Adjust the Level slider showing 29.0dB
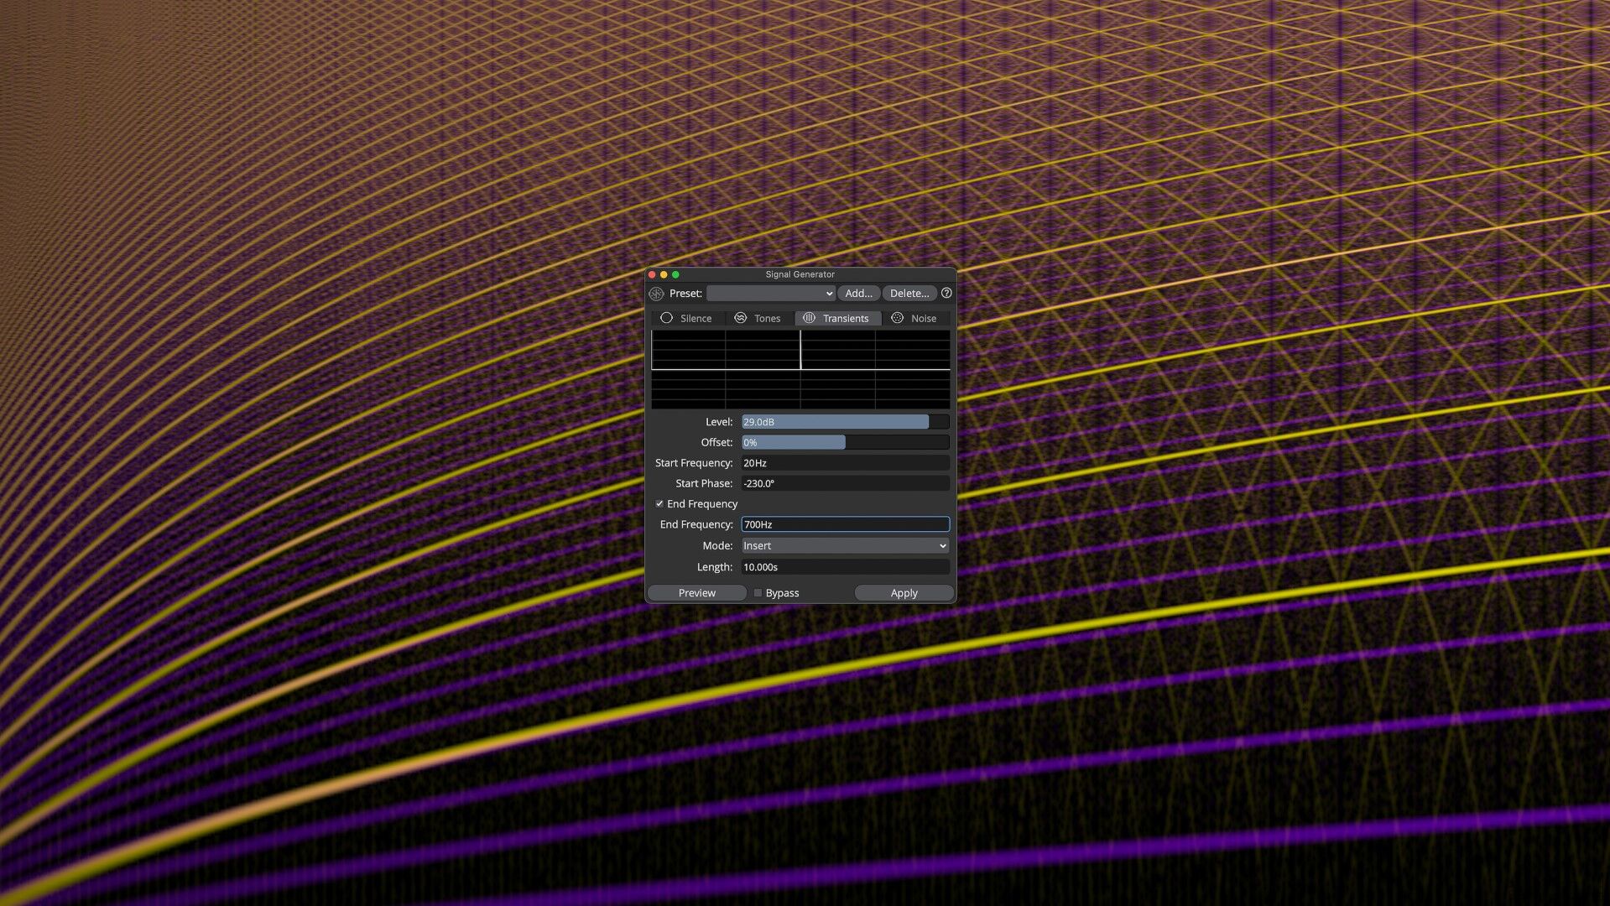This screenshot has height=906, width=1610. [x=845, y=422]
